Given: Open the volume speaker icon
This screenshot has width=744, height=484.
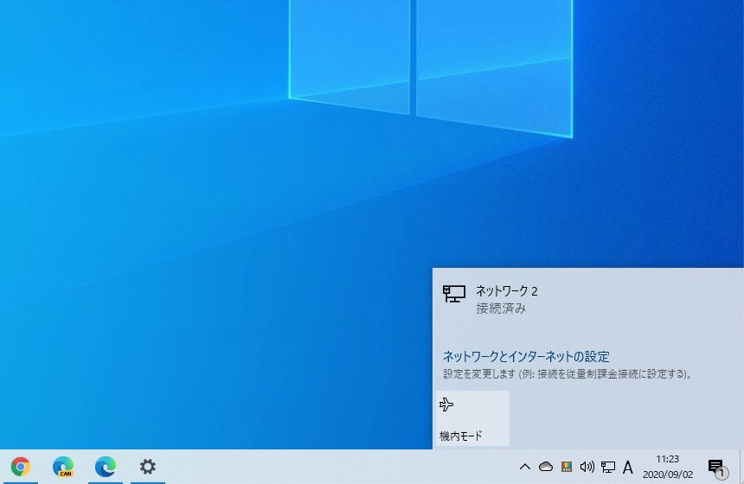Looking at the screenshot, I should [587, 467].
